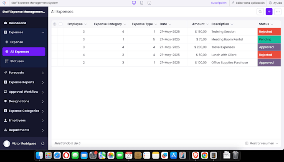Screen dimensions: 284x162
Task: Open Description column dropdown arrow
Action: click(232, 24)
